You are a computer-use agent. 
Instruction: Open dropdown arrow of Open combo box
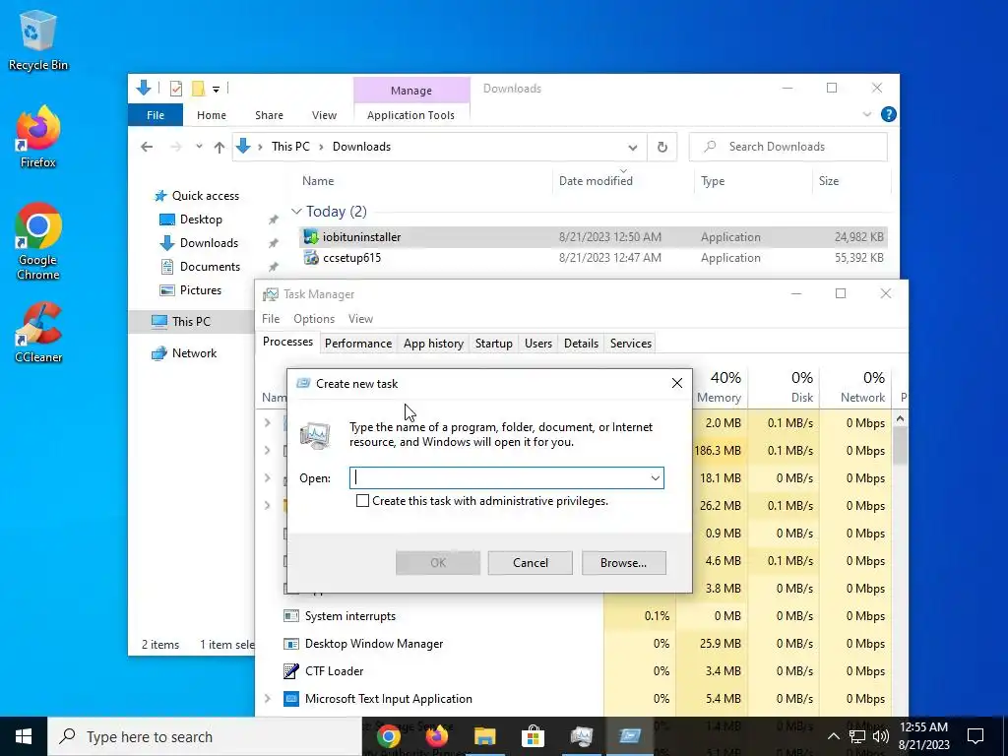[x=655, y=478]
